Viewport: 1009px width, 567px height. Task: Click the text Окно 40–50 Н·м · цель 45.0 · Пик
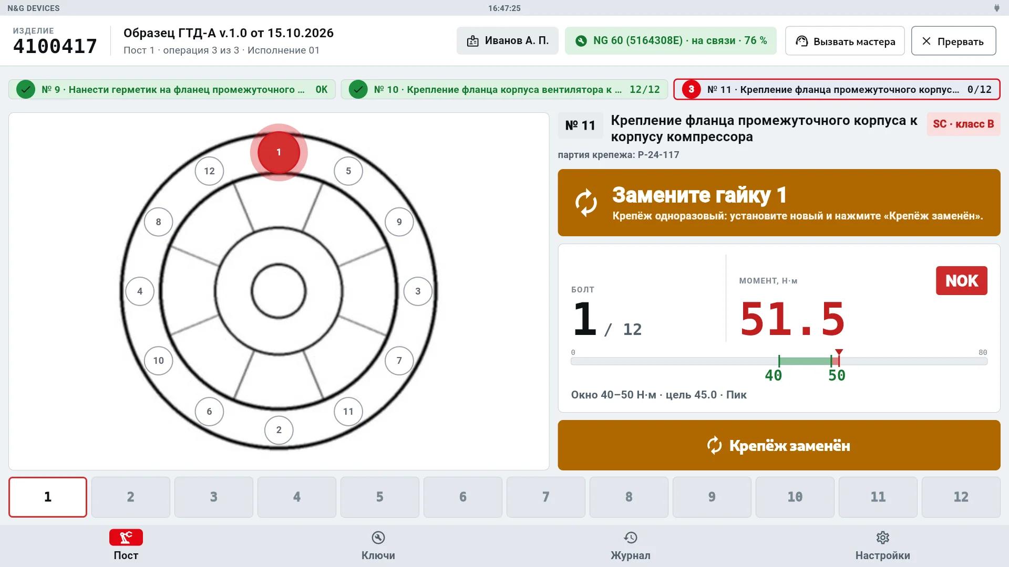pyautogui.click(x=659, y=395)
